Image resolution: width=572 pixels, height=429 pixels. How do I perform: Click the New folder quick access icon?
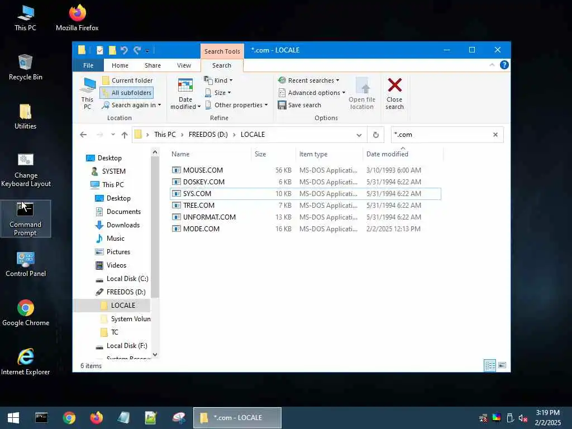click(x=112, y=50)
